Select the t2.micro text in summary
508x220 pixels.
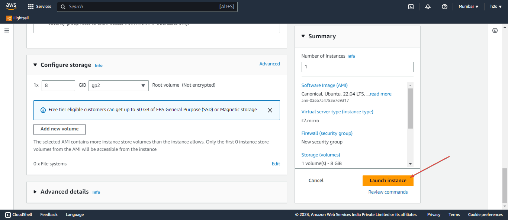(310, 120)
